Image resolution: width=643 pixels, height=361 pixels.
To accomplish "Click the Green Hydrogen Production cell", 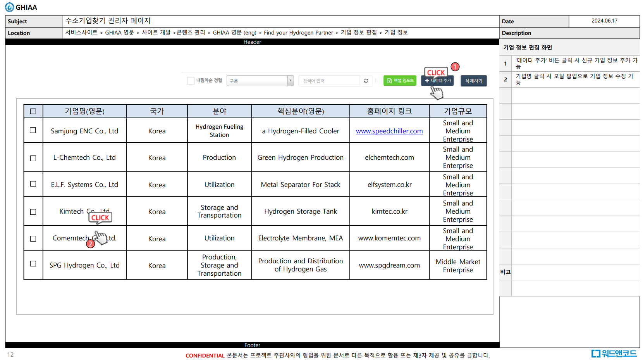I will (x=301, y=157).
